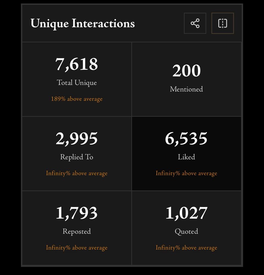Viewport: 264px width, 275px height.
Task: Click the 1,793 Reposted count
Action: [77, 212]
